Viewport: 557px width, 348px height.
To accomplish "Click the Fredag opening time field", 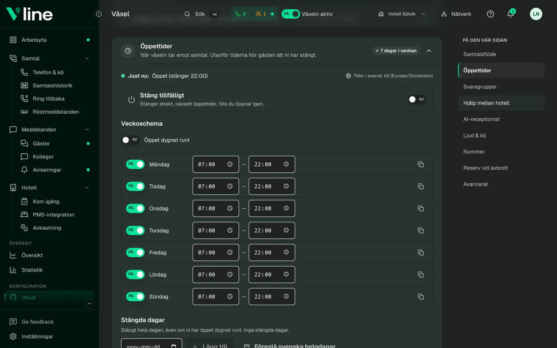I will (216, 253).
